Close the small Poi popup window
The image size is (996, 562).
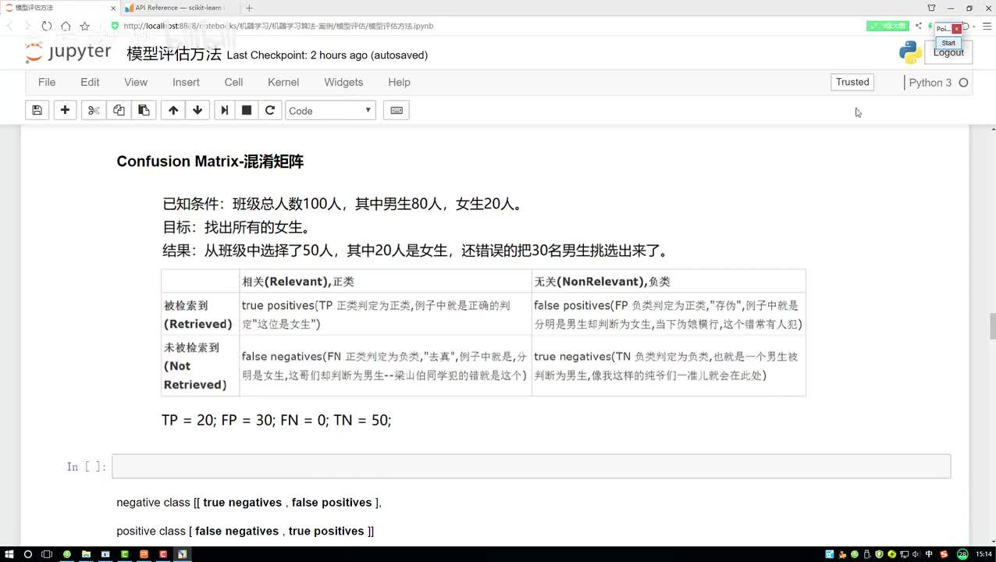pyautogui.click(x=956, y=29)
